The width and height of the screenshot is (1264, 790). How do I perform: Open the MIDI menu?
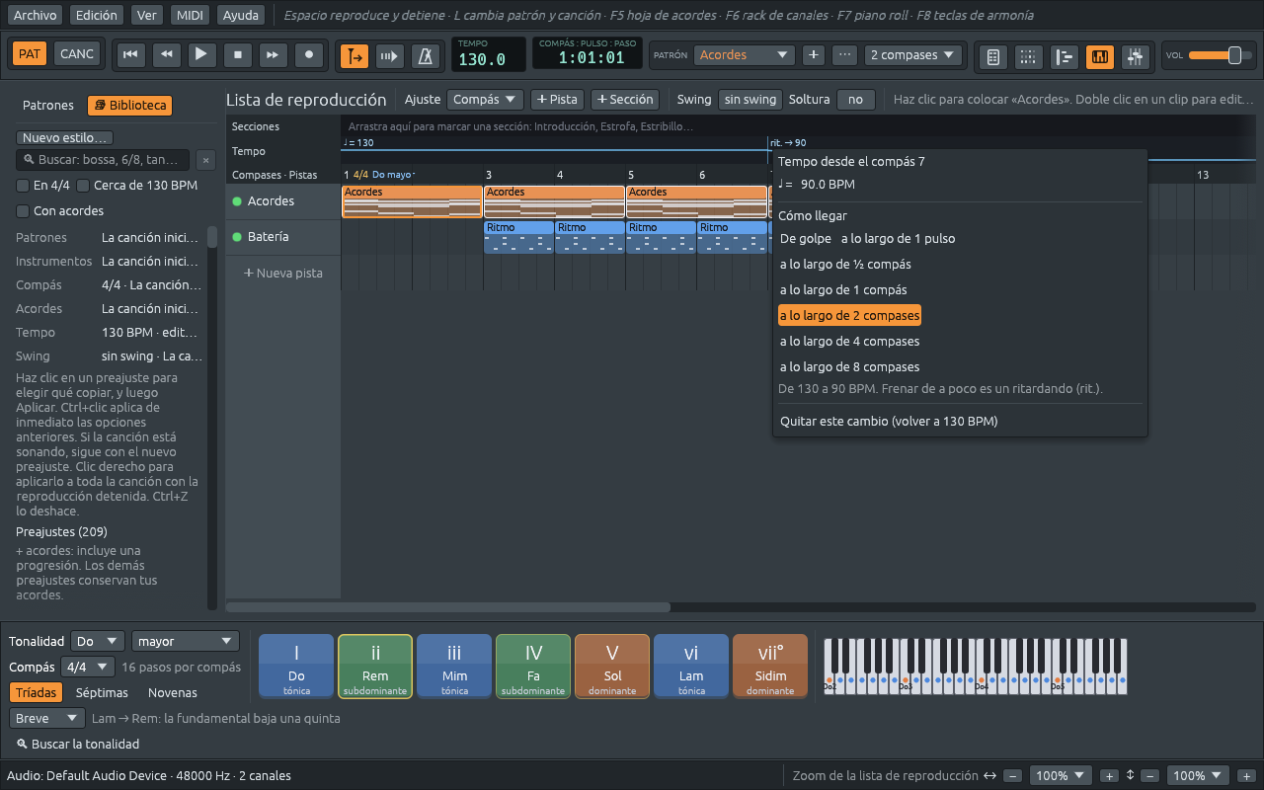(x=189, y=16)
